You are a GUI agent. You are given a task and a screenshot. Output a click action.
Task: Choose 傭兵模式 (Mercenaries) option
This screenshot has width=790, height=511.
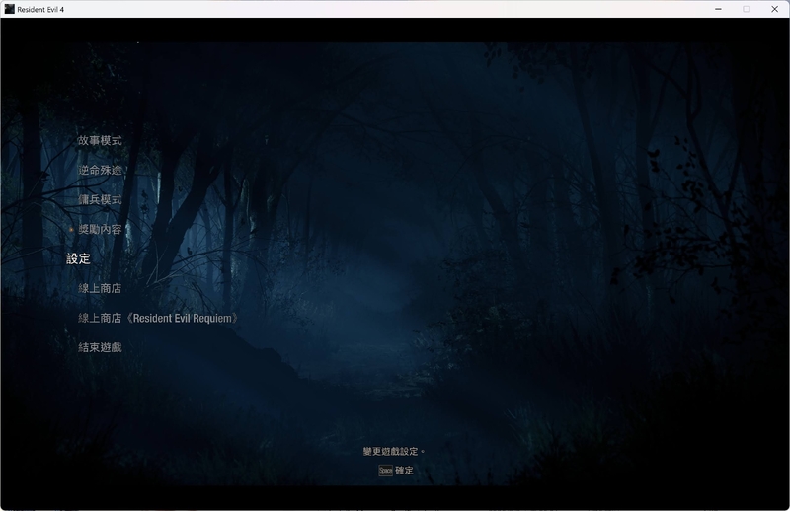[100, 200]
